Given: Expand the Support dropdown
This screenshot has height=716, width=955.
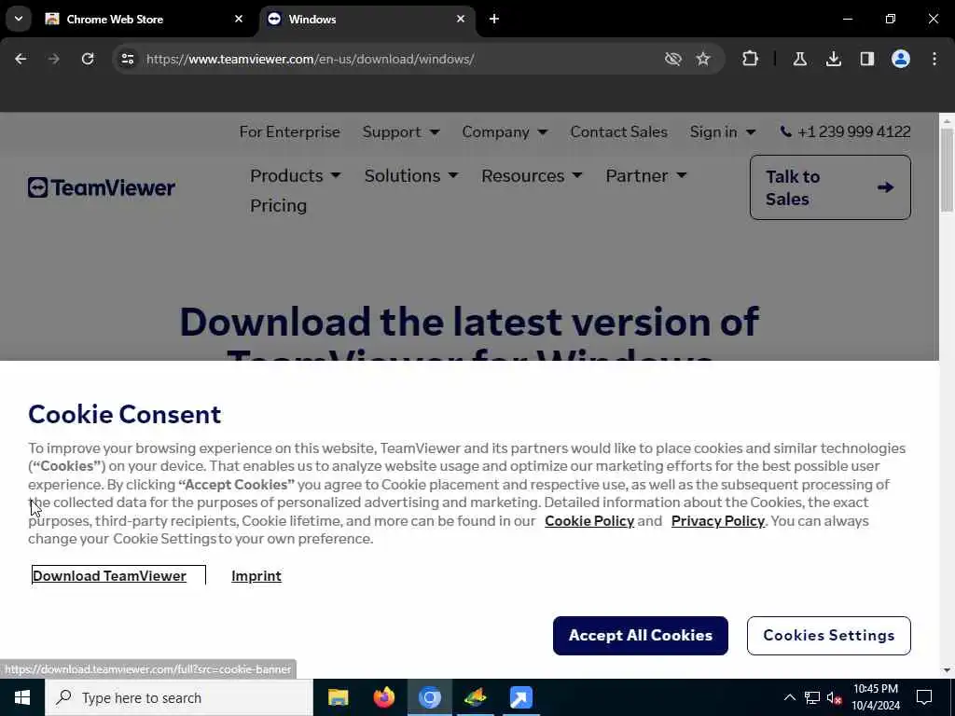Looking at the screenshot, I should coord(401,131).
